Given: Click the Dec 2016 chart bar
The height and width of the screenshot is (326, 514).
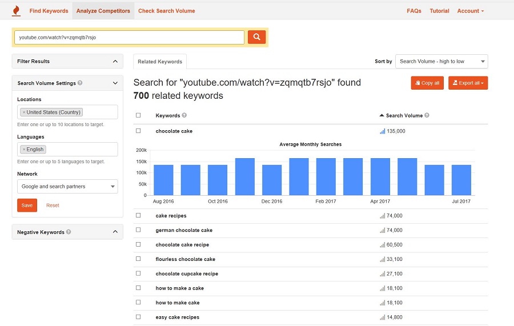Looking at the screenshot, I should click(272, 180).
